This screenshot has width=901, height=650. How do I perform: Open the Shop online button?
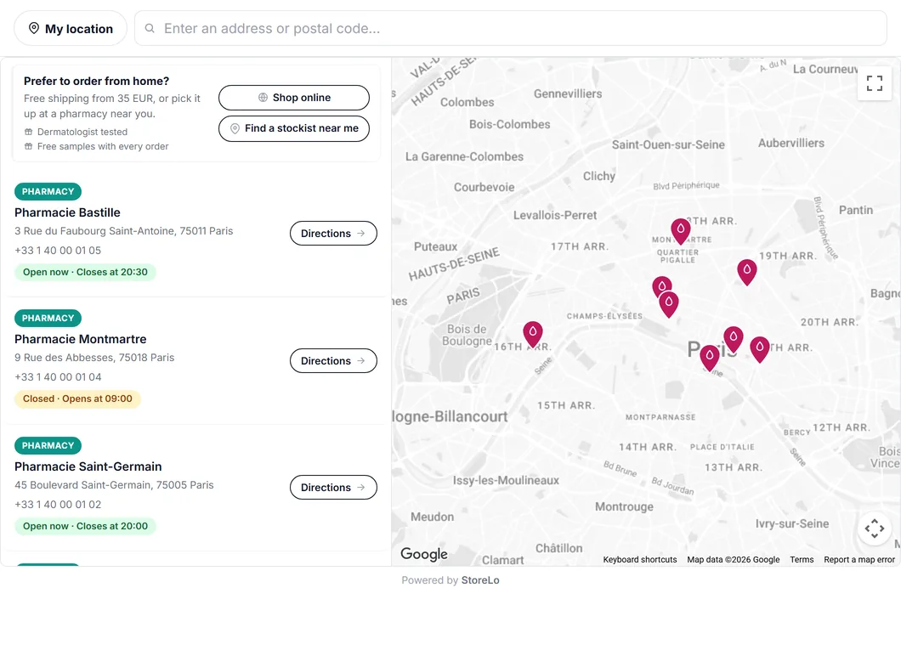tap(293, 98)
